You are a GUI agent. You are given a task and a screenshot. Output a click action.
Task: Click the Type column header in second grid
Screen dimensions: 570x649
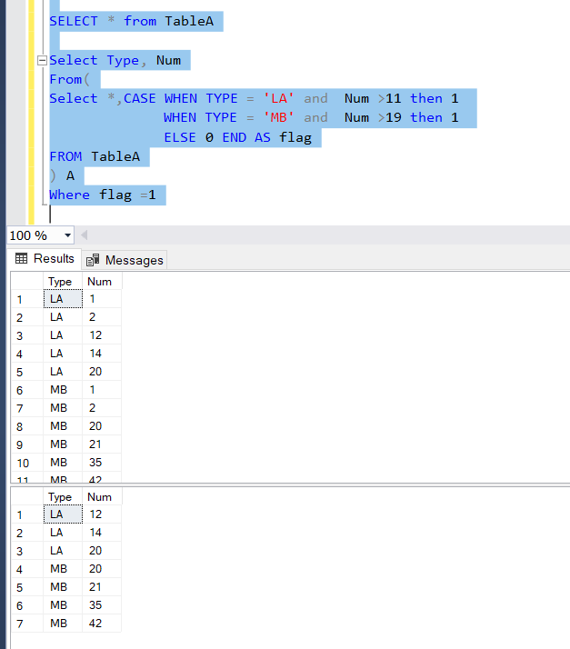pos(63,496)
